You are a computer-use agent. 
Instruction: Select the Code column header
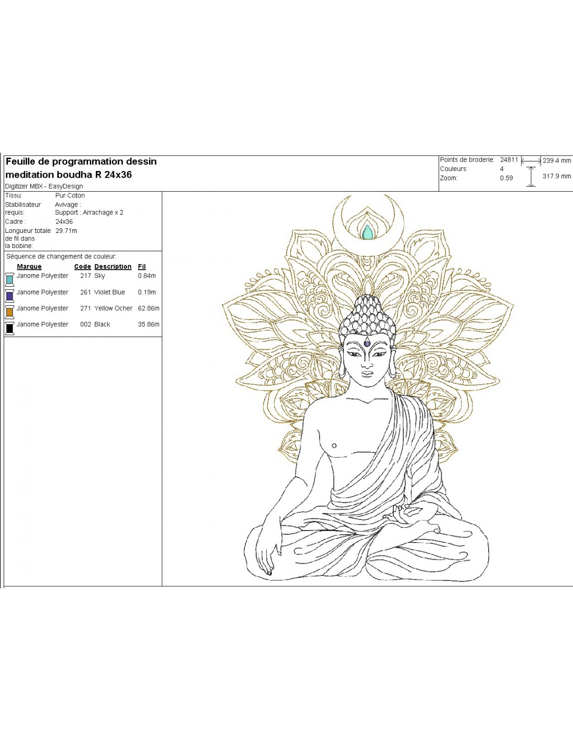(x=82, y=266)
